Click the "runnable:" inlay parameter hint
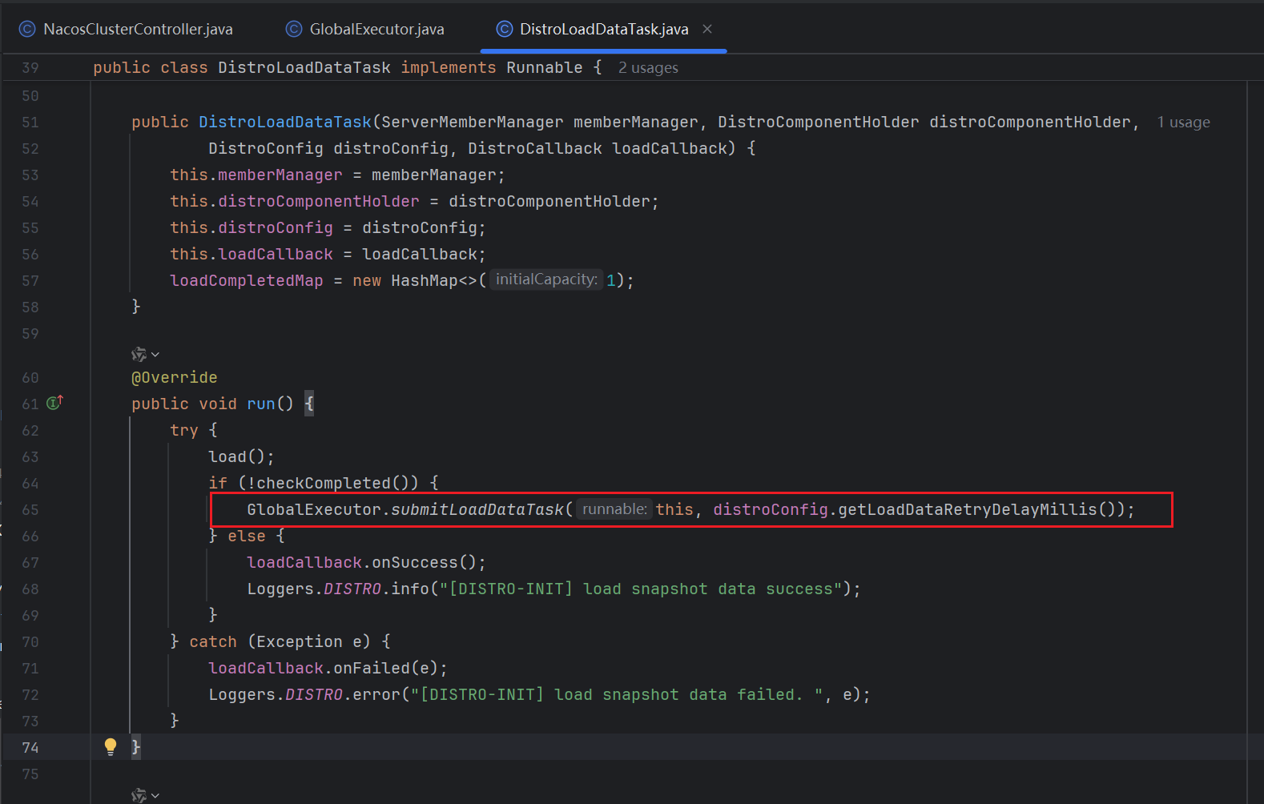The image size is (1264, 804). coord(614,509)
